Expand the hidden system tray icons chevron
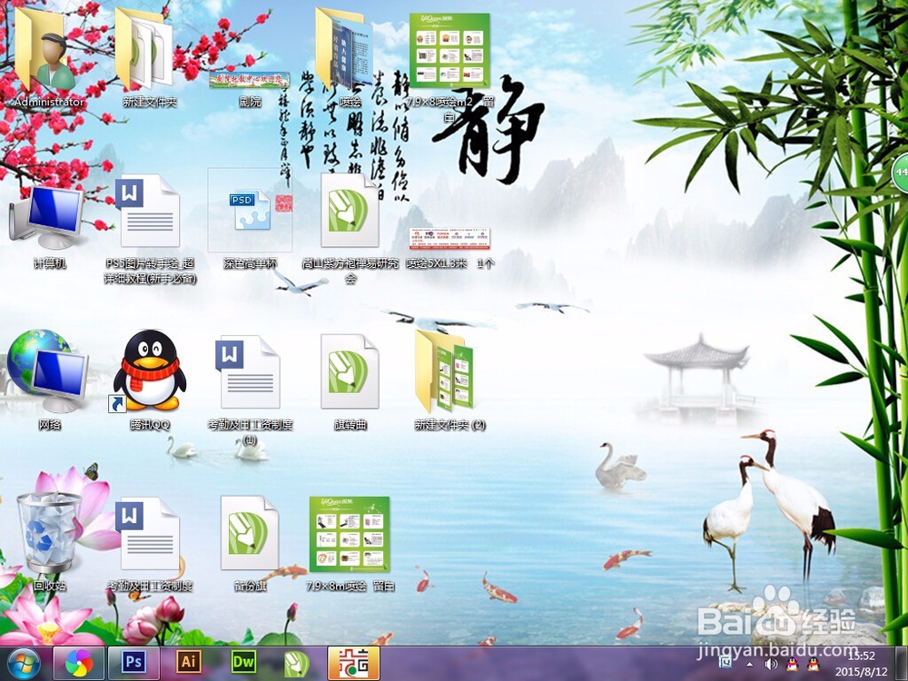 [749, 666]
